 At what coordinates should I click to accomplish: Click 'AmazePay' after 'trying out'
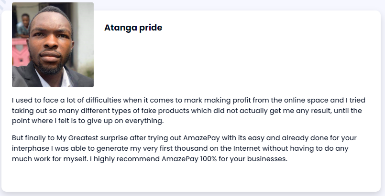tap(201, 138)
